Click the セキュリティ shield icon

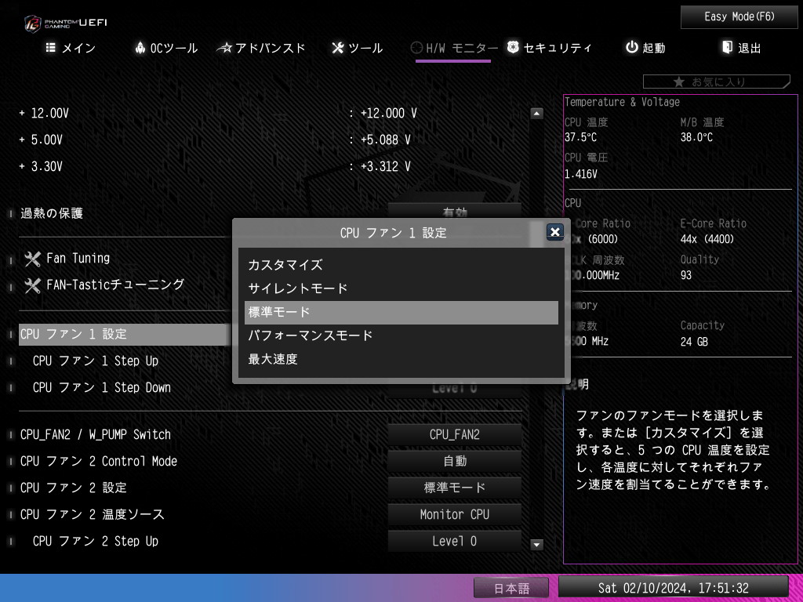pyautogui.click(x=513, y=47)
